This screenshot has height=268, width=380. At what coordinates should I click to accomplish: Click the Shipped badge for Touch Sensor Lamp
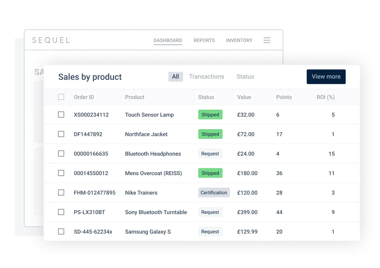[210, 115]
